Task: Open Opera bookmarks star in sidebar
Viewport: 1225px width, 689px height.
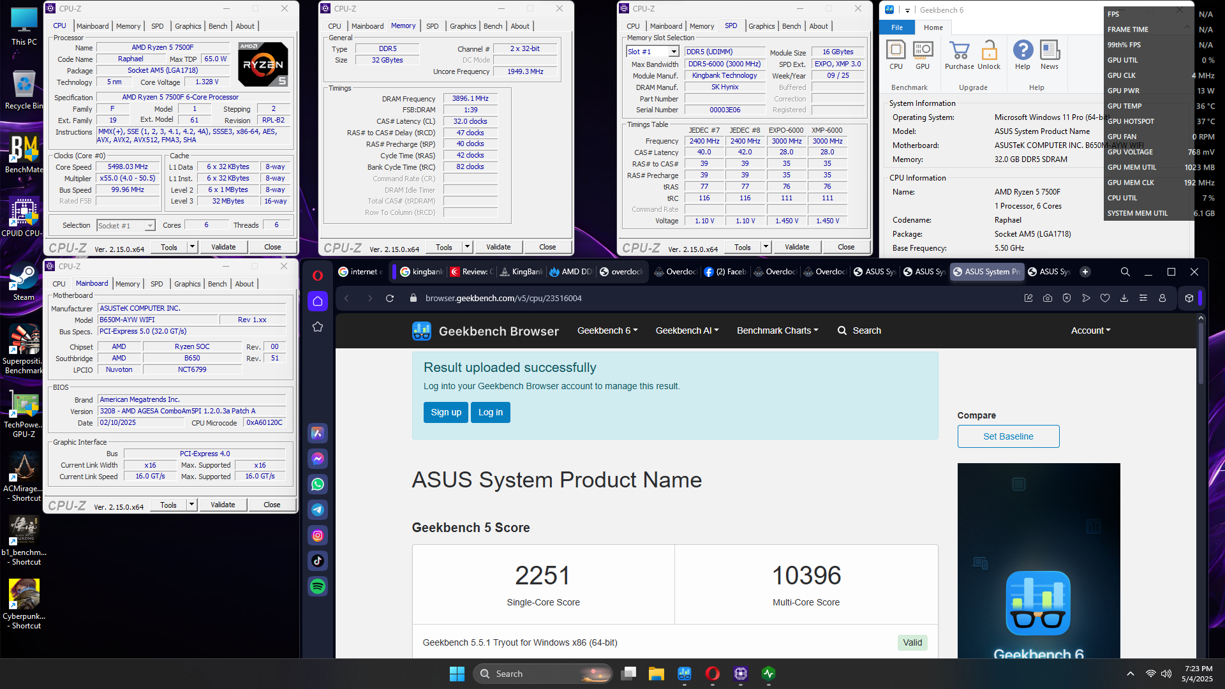Action: [318, 327]
